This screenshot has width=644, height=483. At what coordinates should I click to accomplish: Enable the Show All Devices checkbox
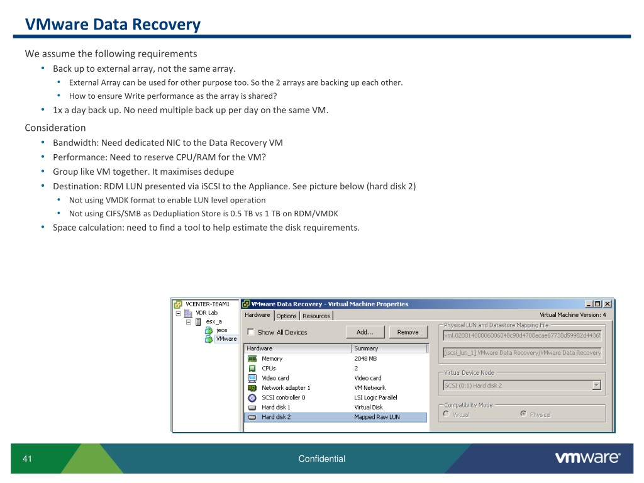(x=250, y=332)
